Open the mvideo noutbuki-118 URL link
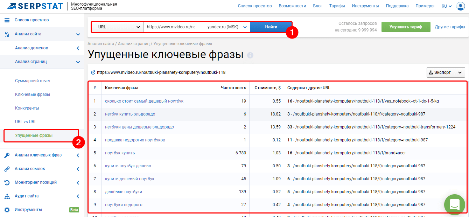 click(161, 72)
